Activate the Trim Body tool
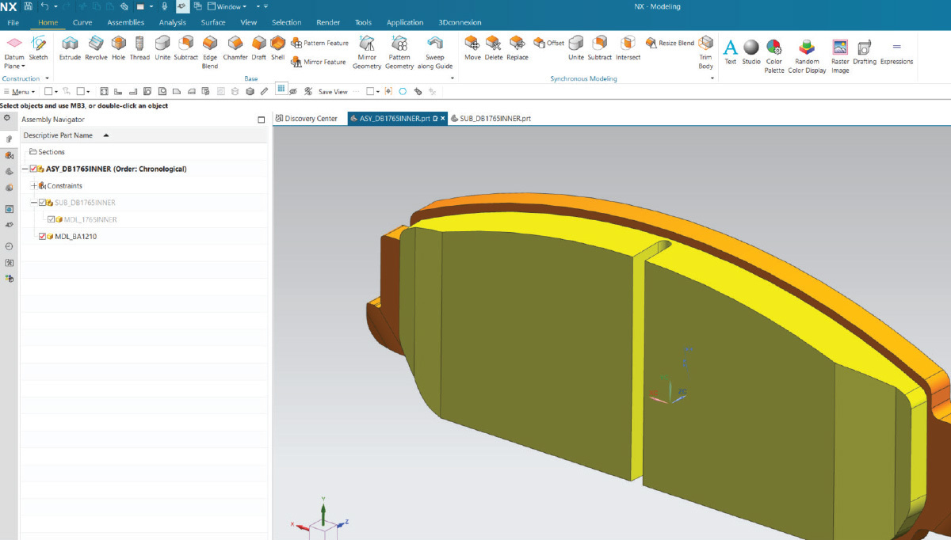 point(705,49)
